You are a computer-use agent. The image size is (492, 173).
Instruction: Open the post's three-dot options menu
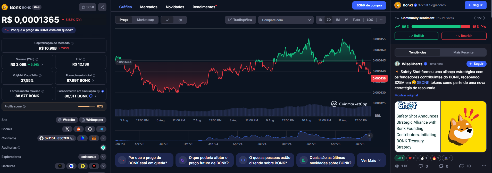484,166
